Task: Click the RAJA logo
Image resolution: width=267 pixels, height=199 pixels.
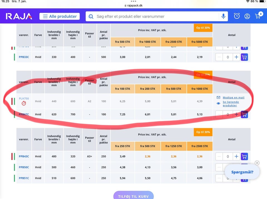Action: pyautogui.click(x=19, y=16)
